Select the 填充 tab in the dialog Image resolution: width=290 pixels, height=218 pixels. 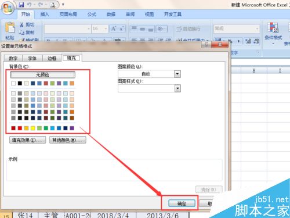point(71,58)
